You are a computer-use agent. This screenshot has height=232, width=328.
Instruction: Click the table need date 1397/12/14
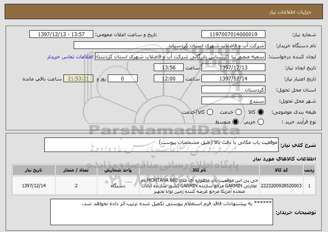34,186
